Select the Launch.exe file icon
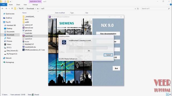172x96 pixels. point(23,36)
